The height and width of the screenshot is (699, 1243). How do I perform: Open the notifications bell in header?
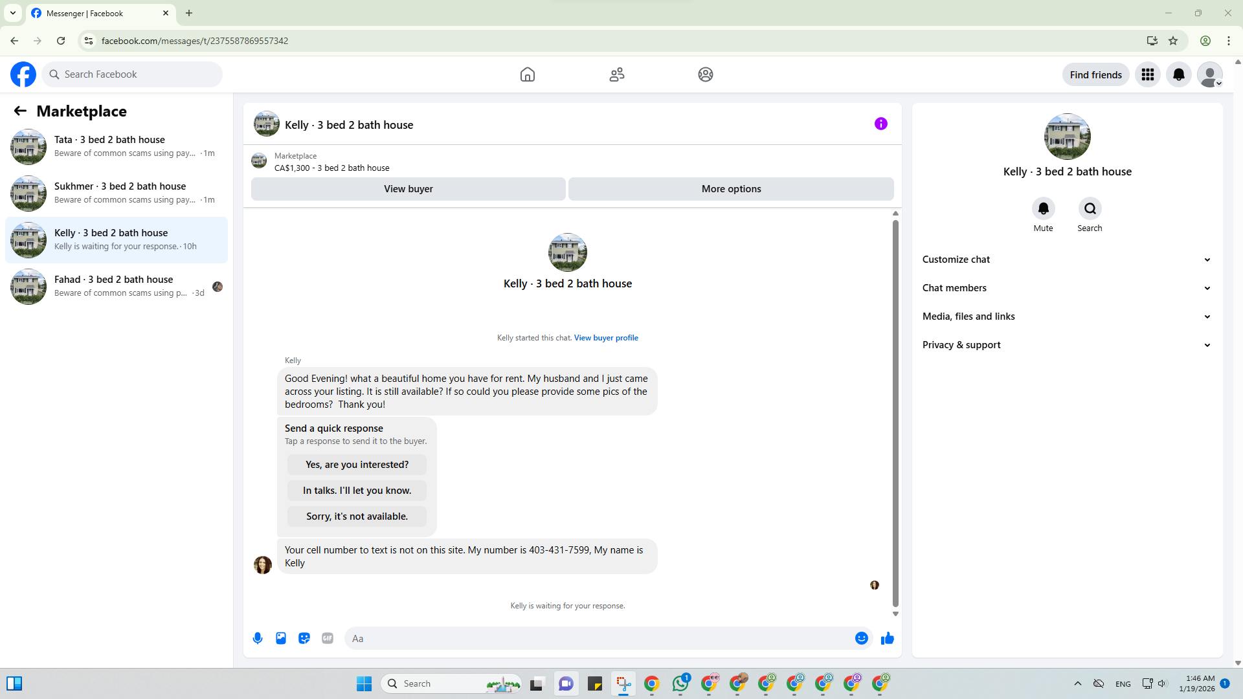[1179, 74]
